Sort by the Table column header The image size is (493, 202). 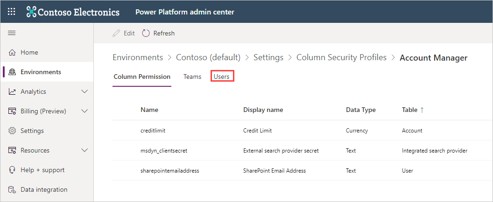pos(410,110)
